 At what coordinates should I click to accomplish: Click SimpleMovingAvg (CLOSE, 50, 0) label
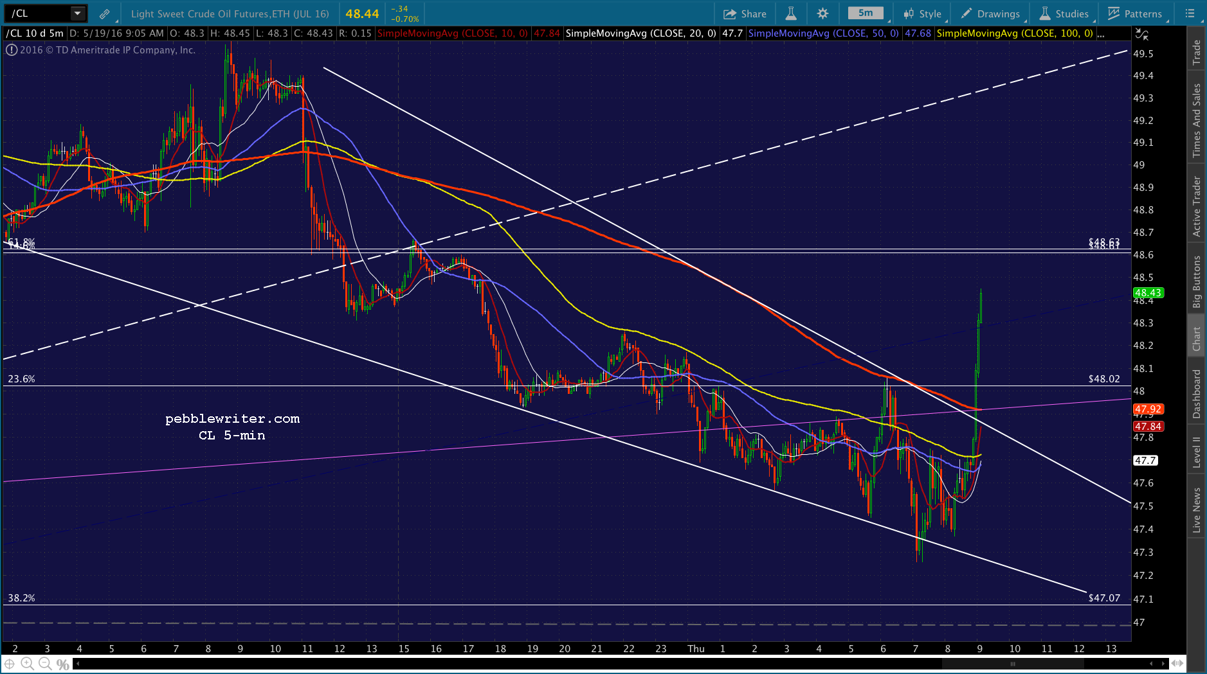[823, 33]
